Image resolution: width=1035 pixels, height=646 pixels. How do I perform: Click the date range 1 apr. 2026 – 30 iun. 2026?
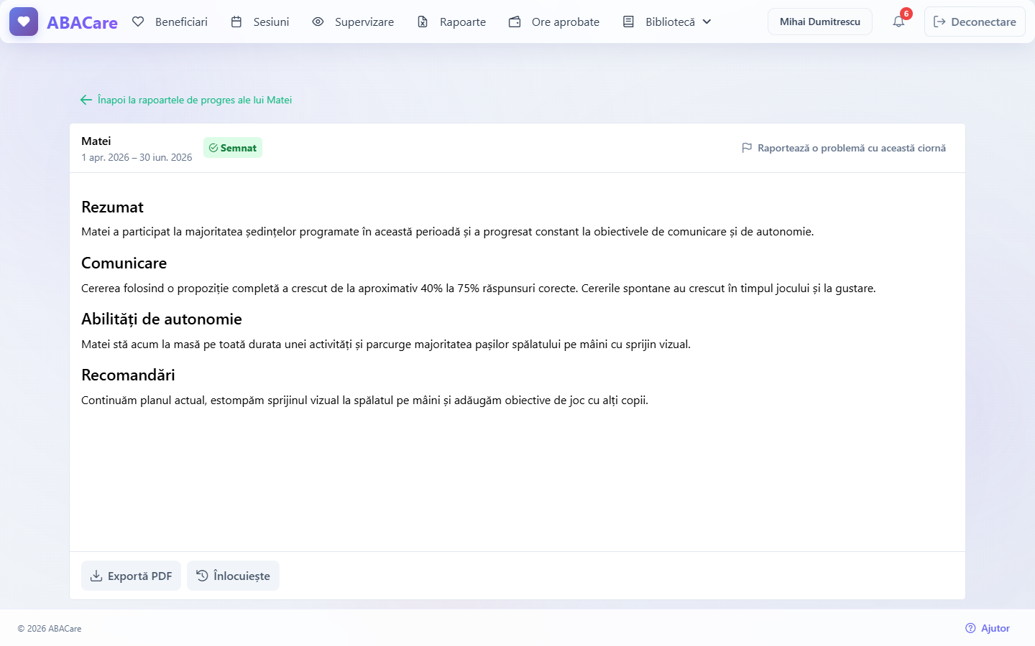pyautogui.click(x=137, y=157)
